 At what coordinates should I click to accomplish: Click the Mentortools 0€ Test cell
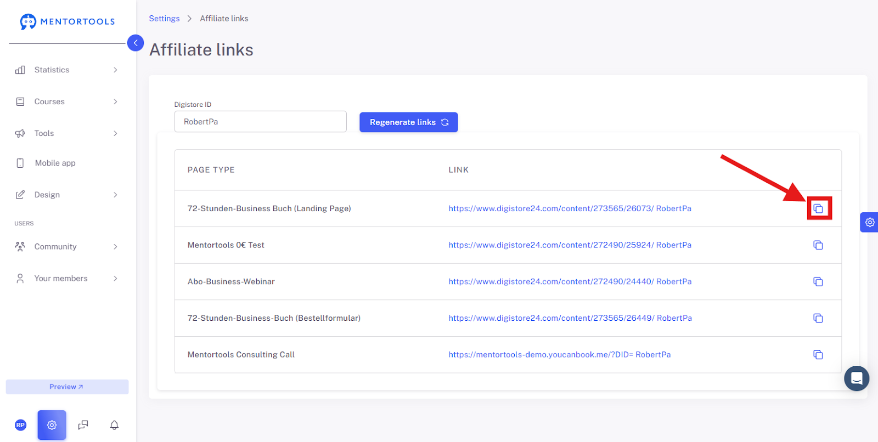click(226, 245)
